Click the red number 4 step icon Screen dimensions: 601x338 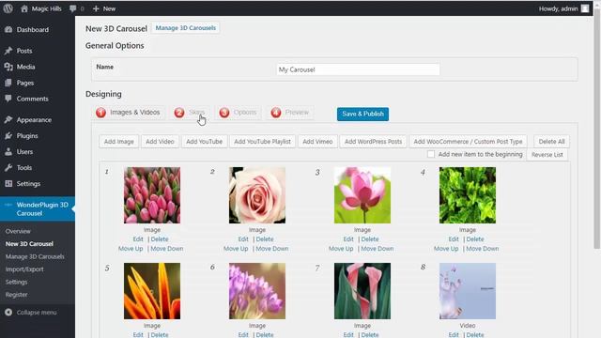point(276,113)
